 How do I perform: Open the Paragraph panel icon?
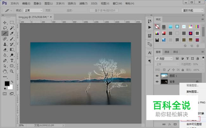point(150,61)
